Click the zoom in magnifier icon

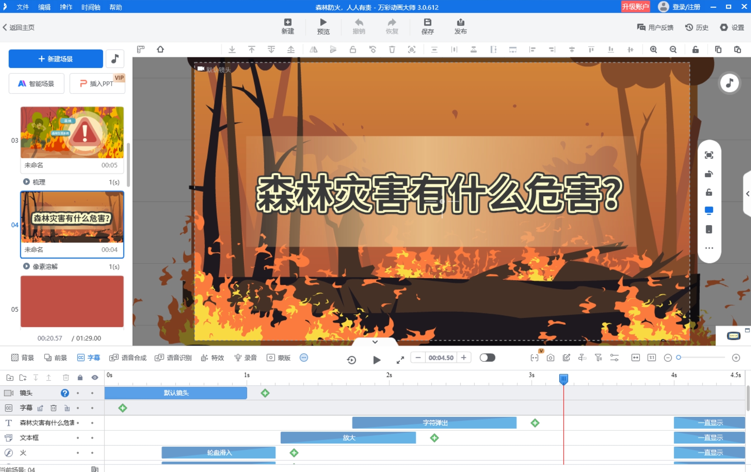[x=654, y=49]
